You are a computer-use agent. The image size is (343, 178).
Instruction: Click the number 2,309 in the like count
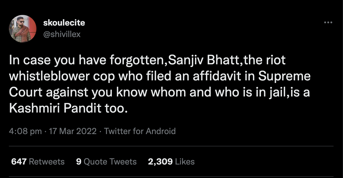160,162
